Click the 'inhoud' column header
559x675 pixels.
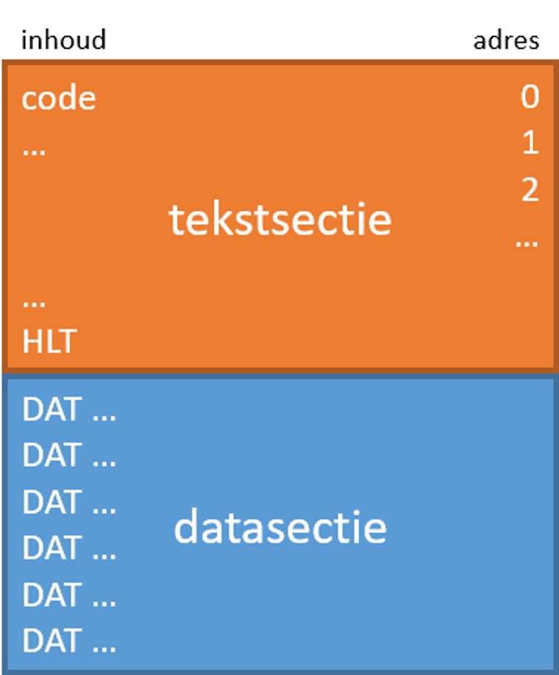pyautogui.click(x=63, y=39)
